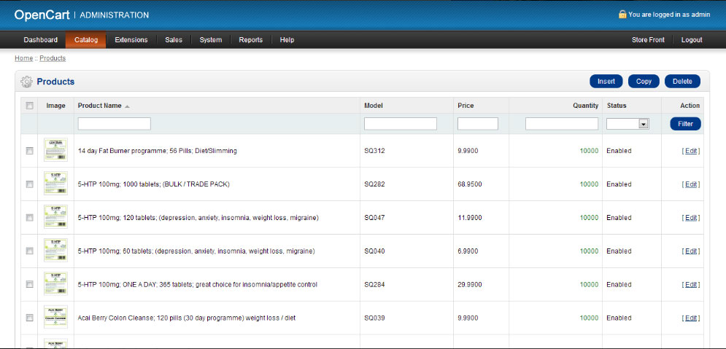Open thumbnail of 14 day Fat Burner product

tap(55, 150)
